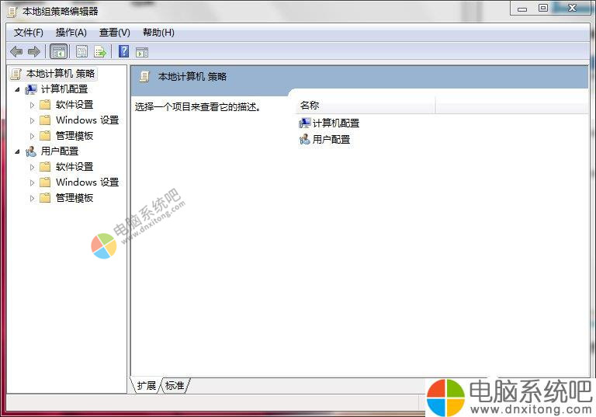The image size is (596, 417).
Task: Switch to the 扩展 tab
Action: pyautogui.click(x=147, y=386)
